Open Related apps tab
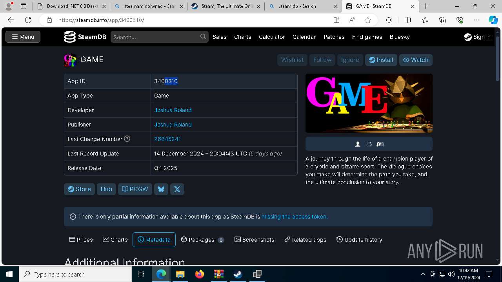Image resolution: width=502 pixels, height=282 pixels. tap(305, 240)
